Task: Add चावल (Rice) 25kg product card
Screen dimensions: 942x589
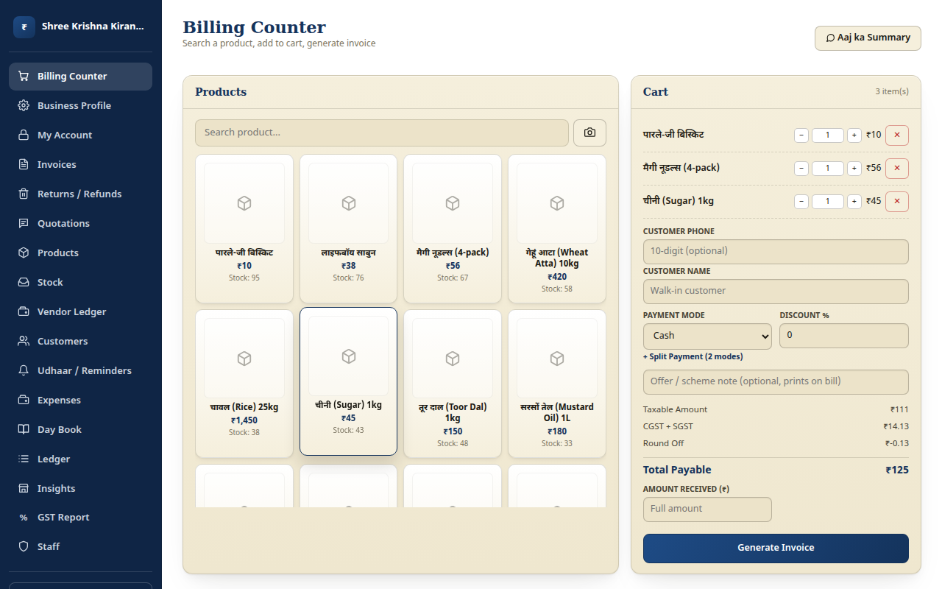Action: (244, 384)
